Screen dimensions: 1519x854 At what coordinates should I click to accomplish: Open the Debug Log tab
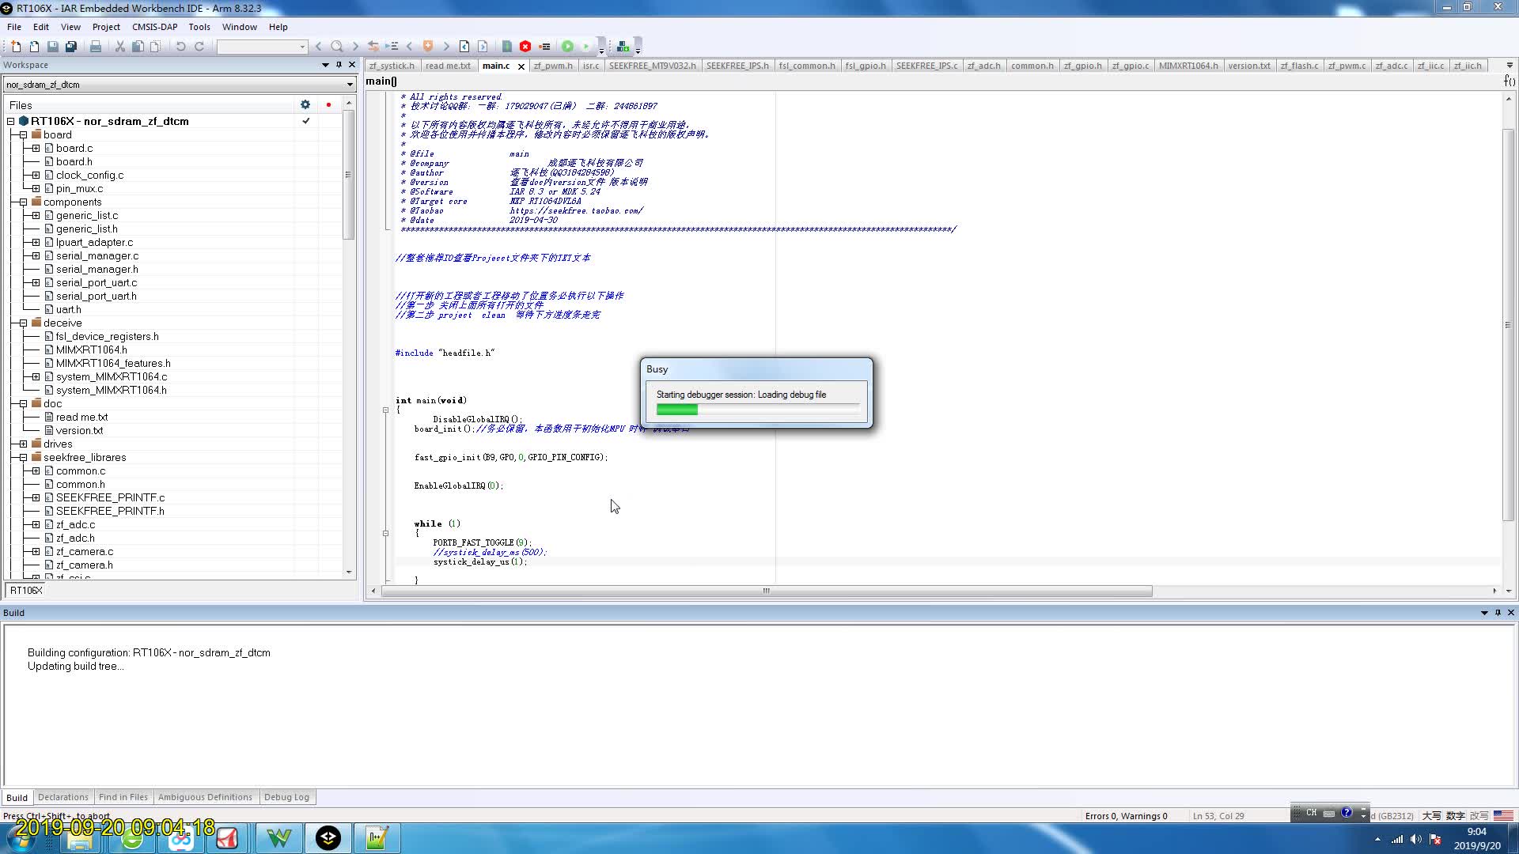coord(286,797)
